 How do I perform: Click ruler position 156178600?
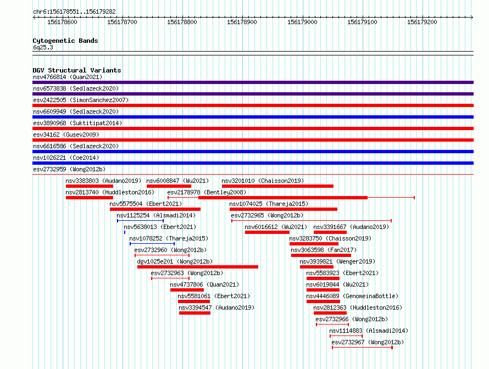tap(62, 22)
